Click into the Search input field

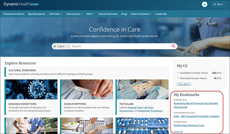tap(121, 46)
